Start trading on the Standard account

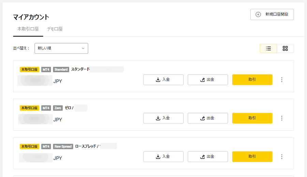[x=252, y=80]
